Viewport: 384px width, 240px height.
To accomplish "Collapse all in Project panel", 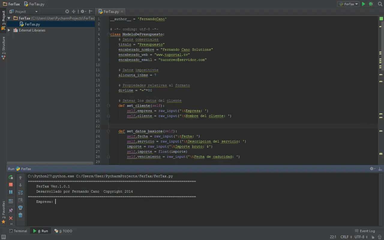I will [x=73, y=11].
